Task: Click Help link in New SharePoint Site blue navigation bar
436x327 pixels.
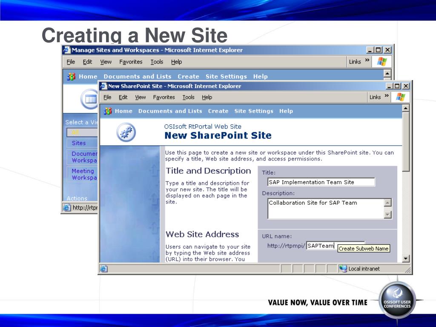Action: pos(286,111)
